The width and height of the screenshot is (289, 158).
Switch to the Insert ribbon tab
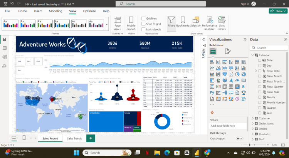(x=38, y=11)
